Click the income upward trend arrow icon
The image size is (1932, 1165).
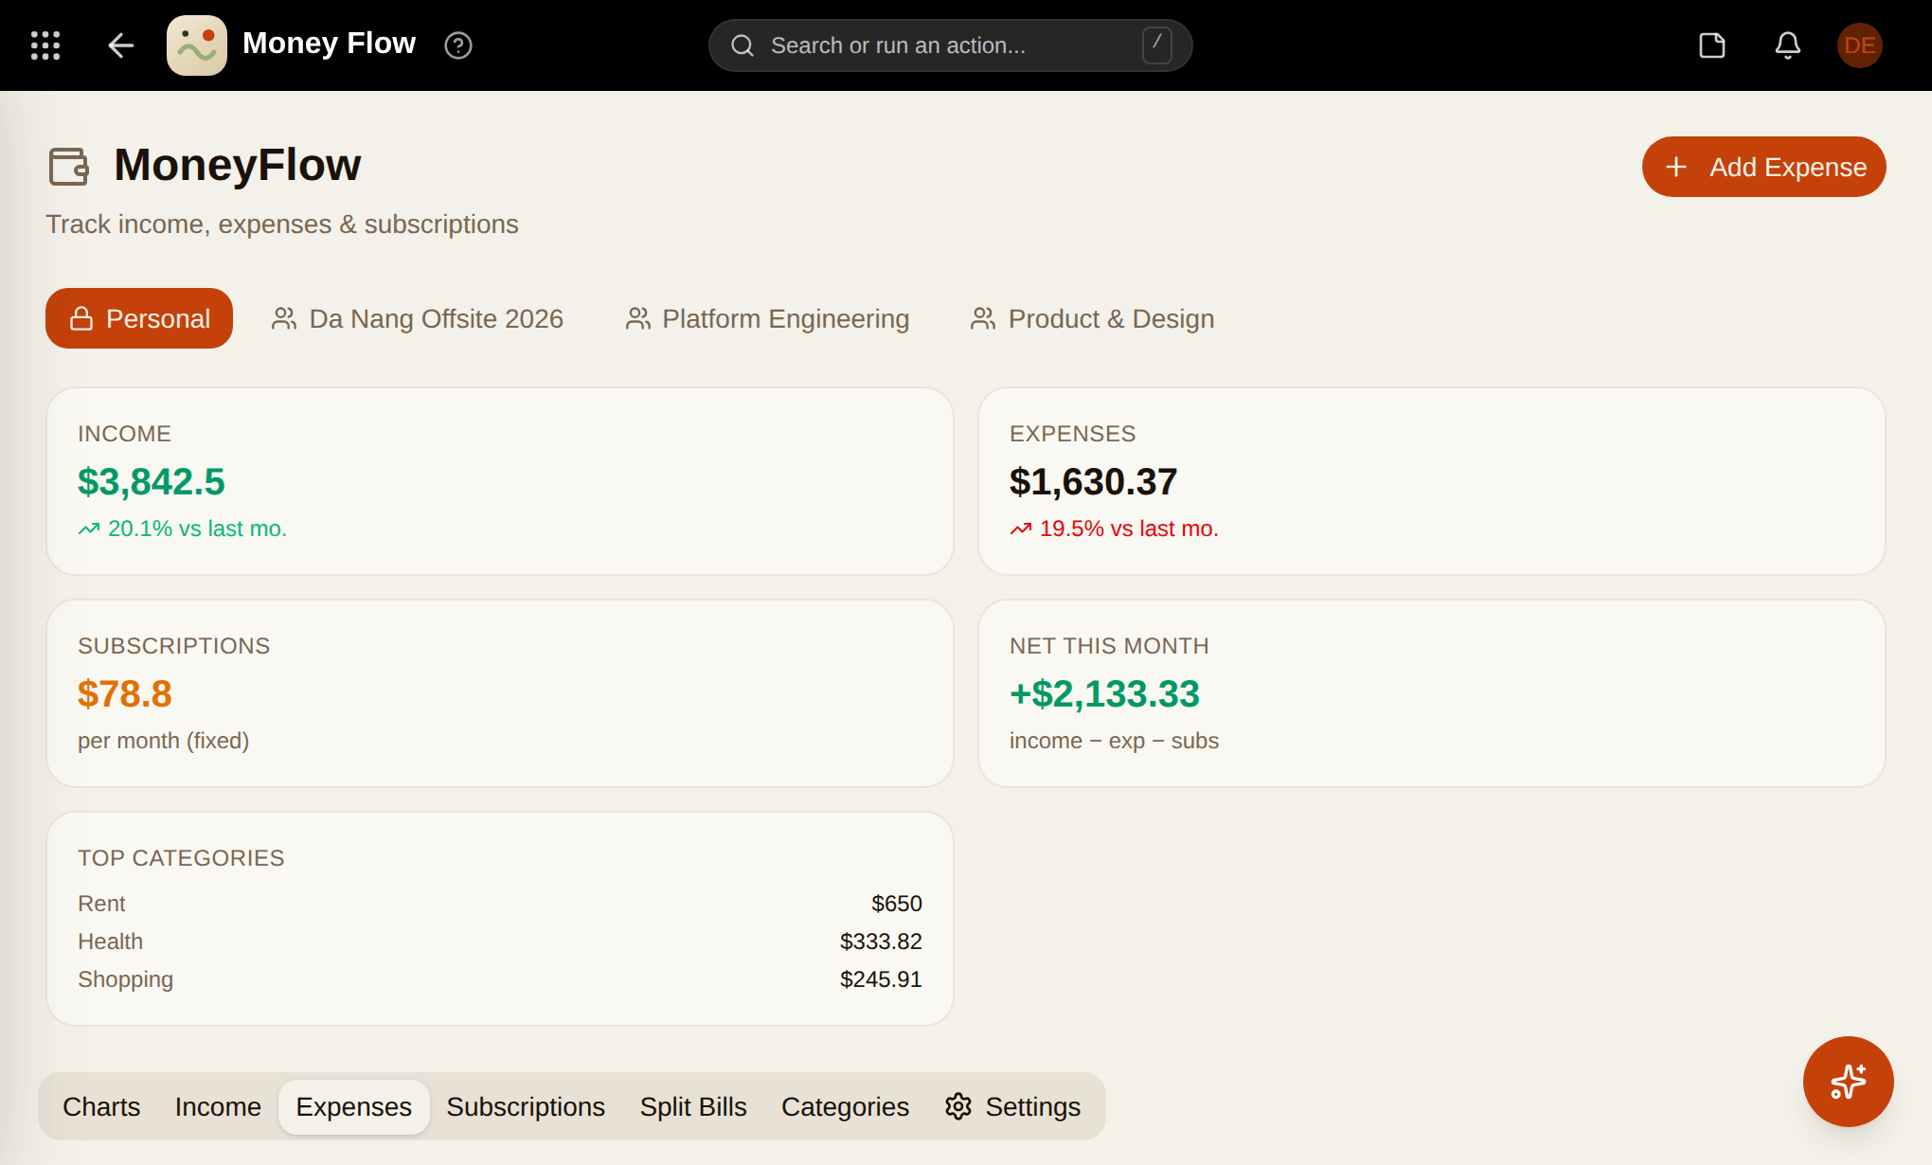[89, 529]
